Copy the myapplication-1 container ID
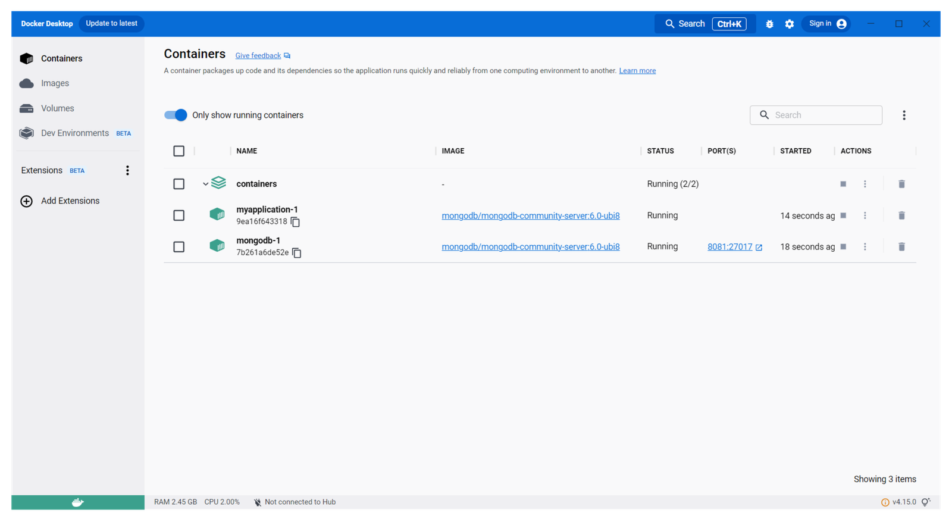 tap(295, 222)
